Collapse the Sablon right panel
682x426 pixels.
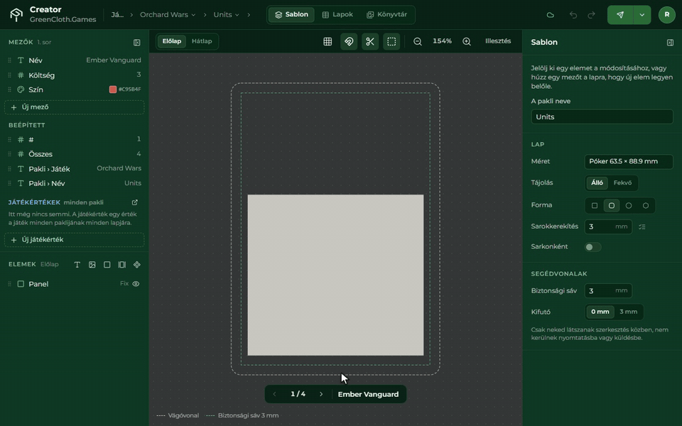(670, 42)
